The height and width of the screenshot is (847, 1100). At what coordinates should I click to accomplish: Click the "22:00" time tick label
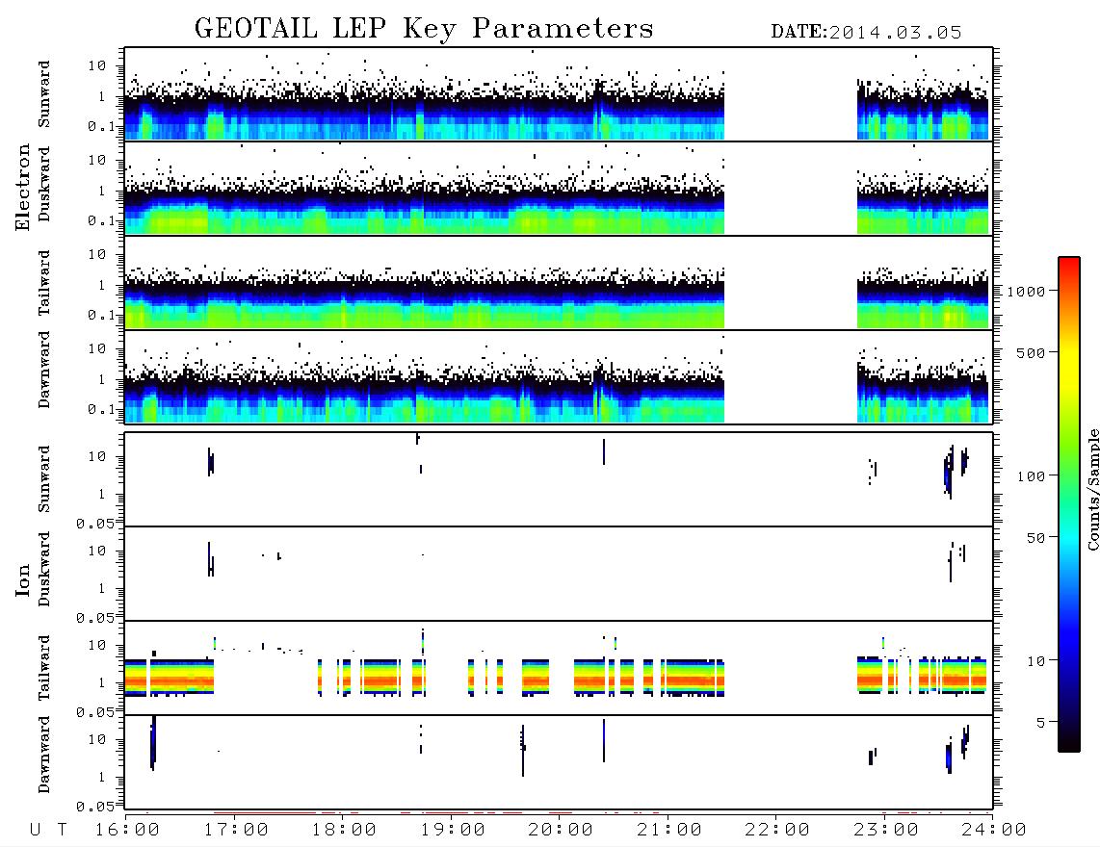coord(777,830)
